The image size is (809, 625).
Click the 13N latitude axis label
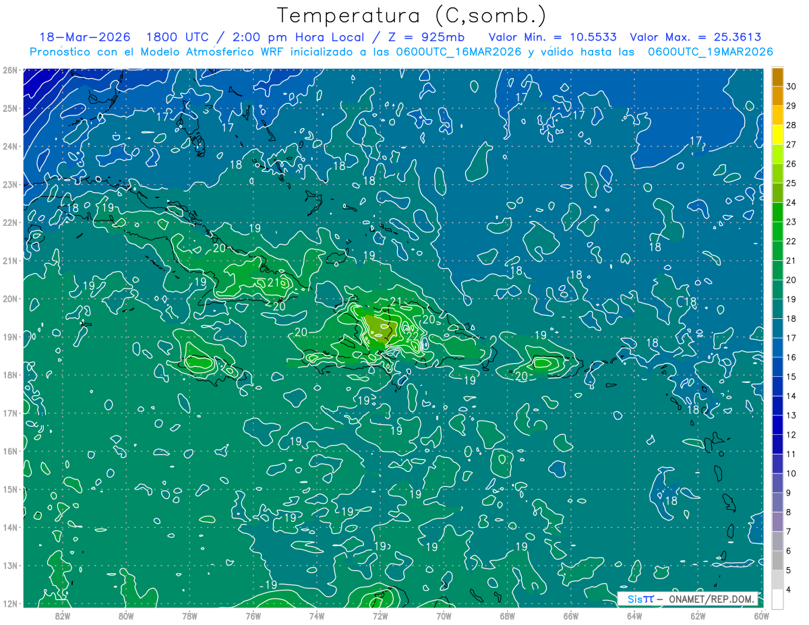click(x=10, y=565)
